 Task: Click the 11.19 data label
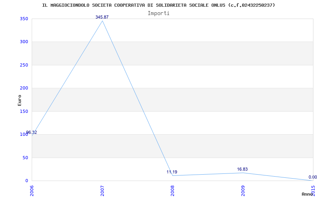coord(172,172)
